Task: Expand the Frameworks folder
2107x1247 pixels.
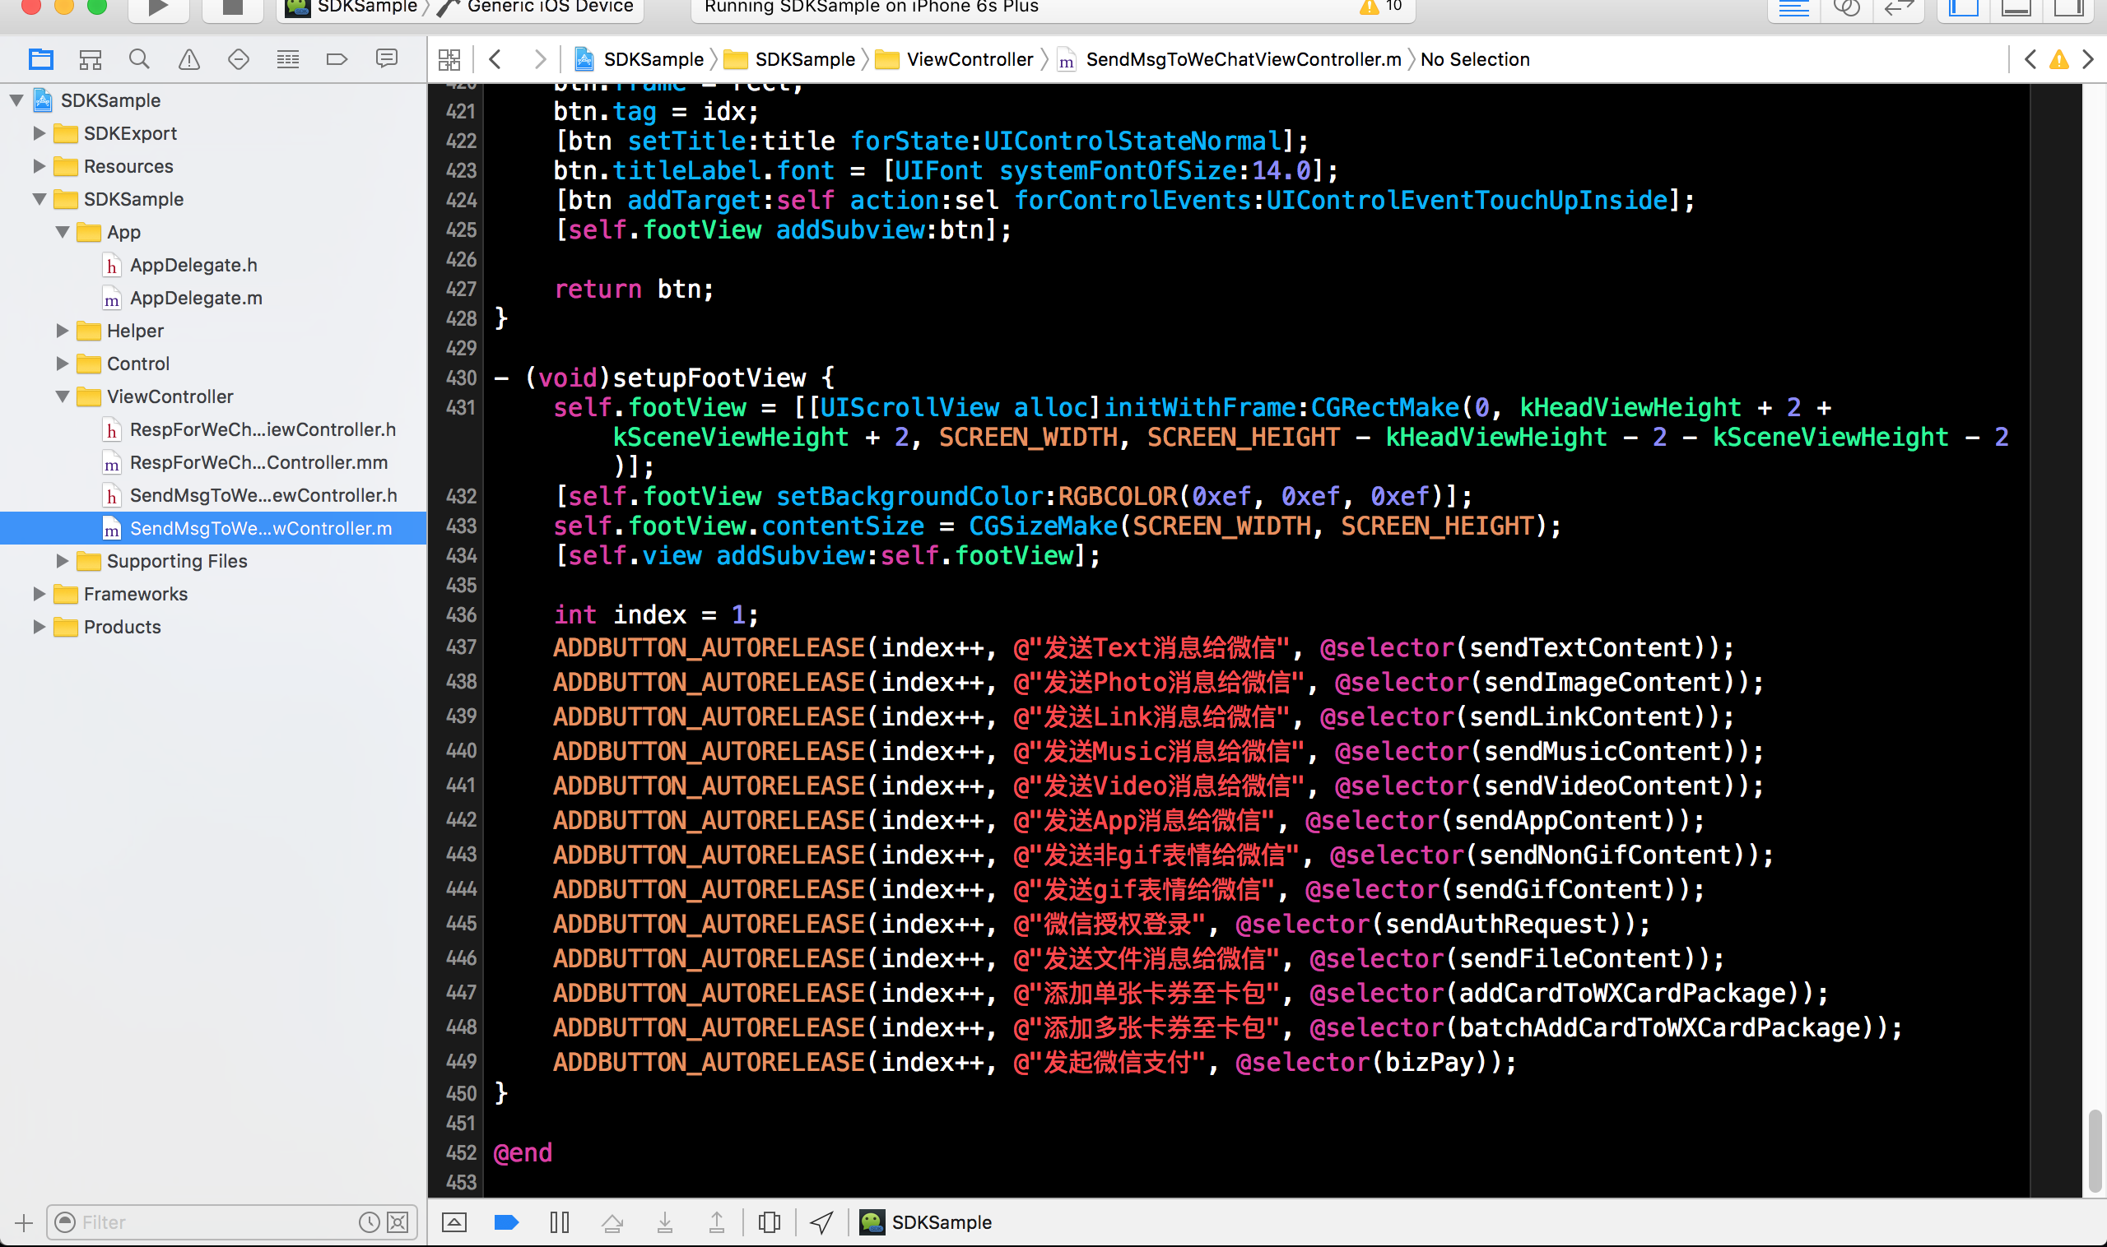Action: (39, 593)
